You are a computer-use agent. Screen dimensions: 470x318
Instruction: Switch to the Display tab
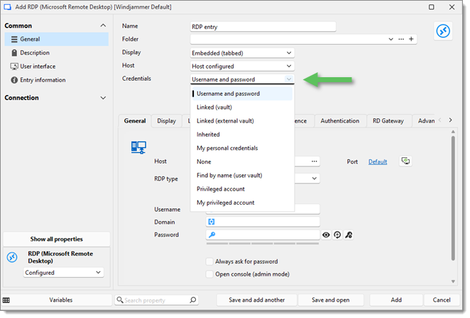(166, 121)
